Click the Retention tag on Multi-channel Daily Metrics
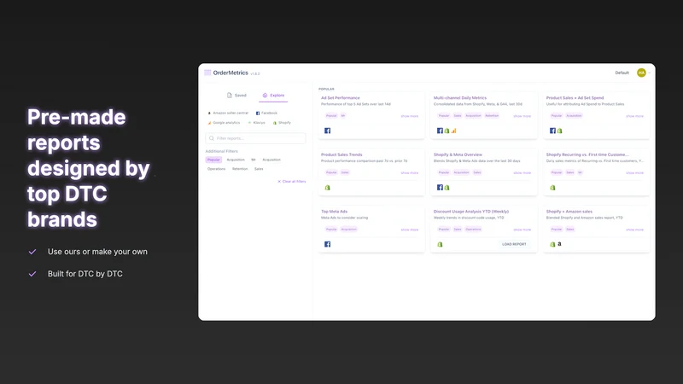The width and height of the screenshot is (683, 384). (492, 116)
